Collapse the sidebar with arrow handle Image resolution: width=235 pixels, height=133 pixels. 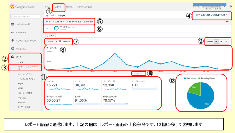tap(43, 13)
